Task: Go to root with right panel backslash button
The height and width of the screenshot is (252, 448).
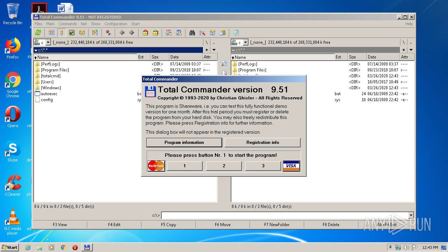Action: click(x=404, y=42)
